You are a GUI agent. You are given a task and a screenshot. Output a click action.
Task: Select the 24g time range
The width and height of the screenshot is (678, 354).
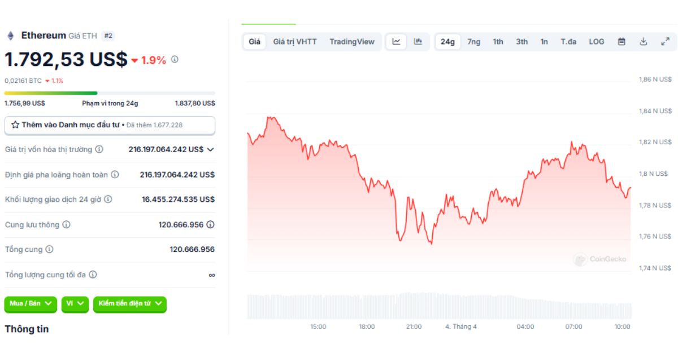tap(447, 42)
